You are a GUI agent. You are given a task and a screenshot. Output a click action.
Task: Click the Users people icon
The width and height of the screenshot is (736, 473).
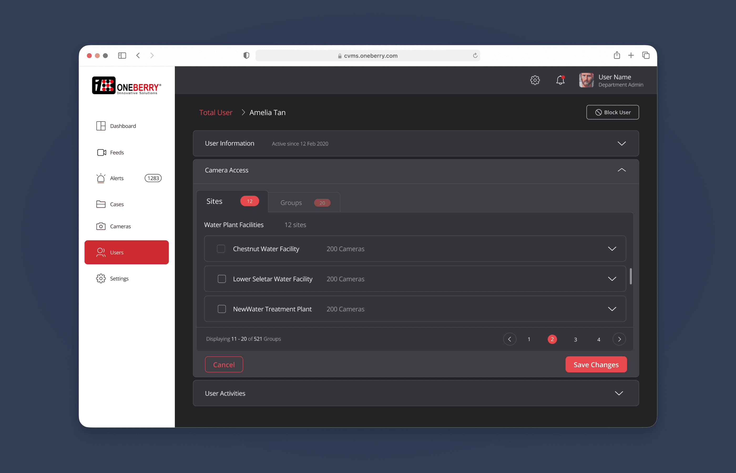coord(101,252)
